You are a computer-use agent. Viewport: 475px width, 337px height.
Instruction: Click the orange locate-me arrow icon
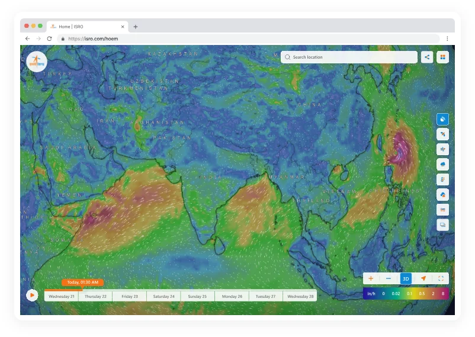[423, 278]
